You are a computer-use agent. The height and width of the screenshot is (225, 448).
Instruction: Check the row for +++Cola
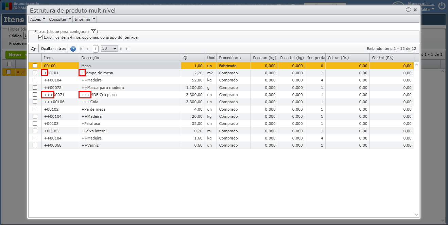point(35,102)
